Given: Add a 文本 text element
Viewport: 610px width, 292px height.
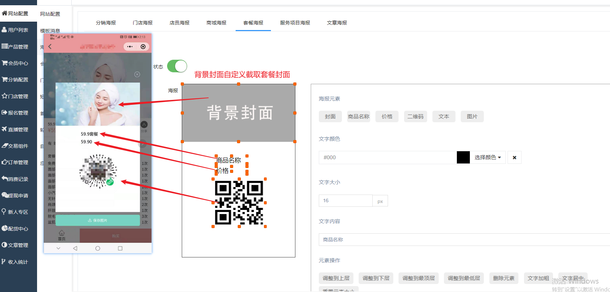Looking at the screenshot, I should [444, 117].
